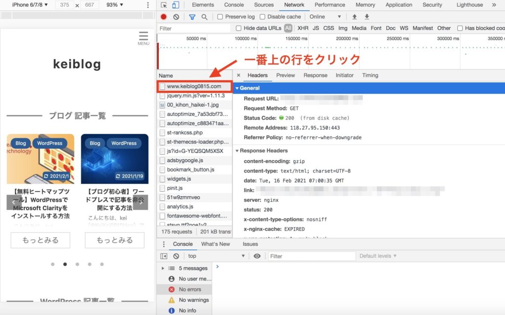
Task: Go to next slide in blog carousel
Action: 141,202
